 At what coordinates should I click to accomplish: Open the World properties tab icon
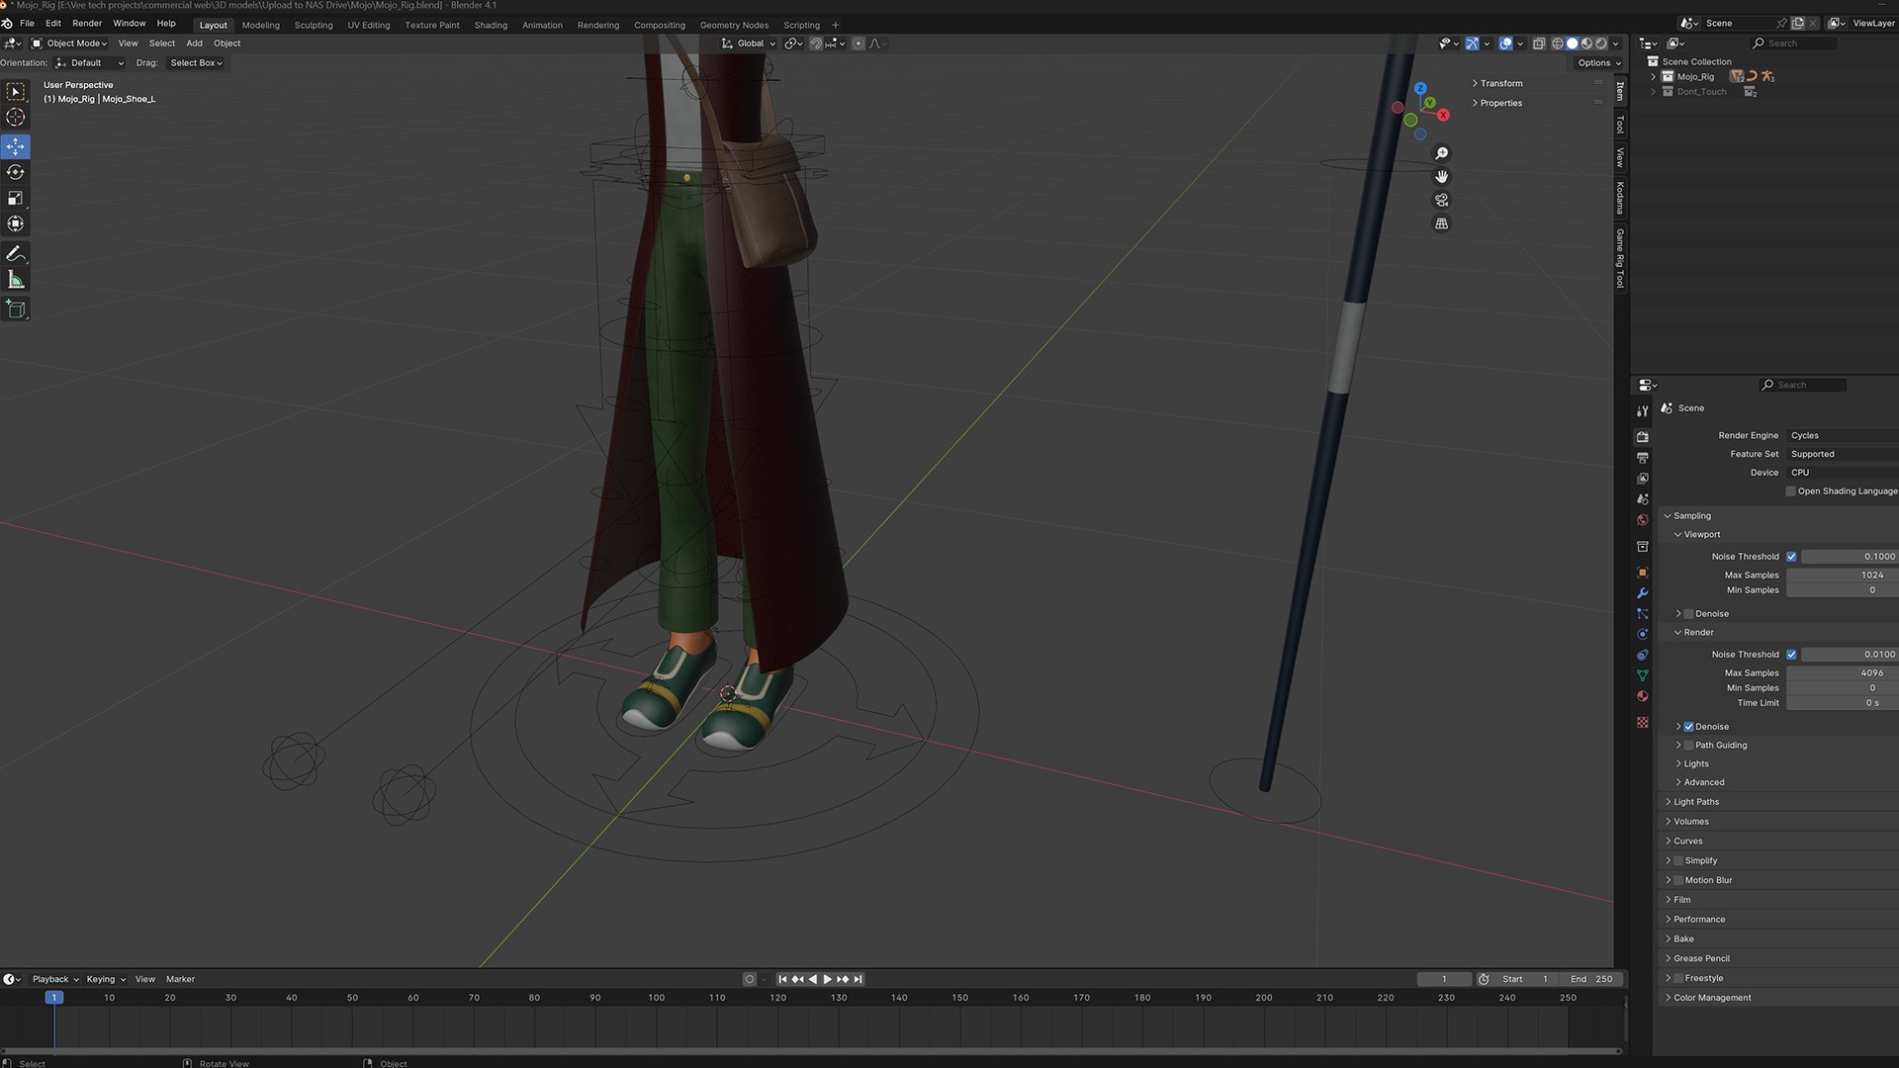[1643, 520]
